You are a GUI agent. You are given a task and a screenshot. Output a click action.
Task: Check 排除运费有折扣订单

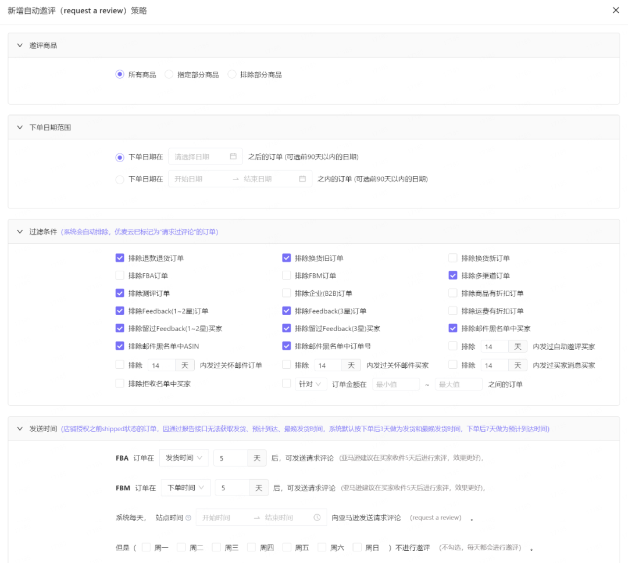pyautogui.click(x=452, y=310)
